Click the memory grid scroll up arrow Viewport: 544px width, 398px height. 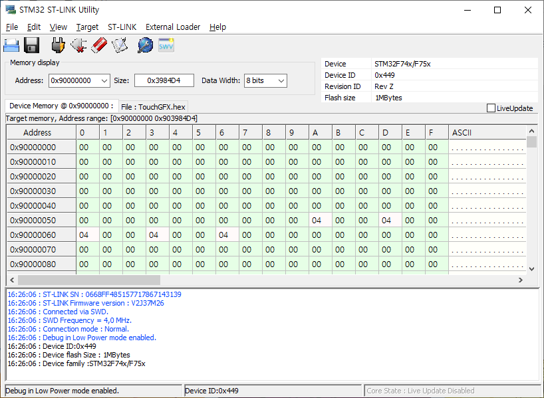[x=531, y=131]
